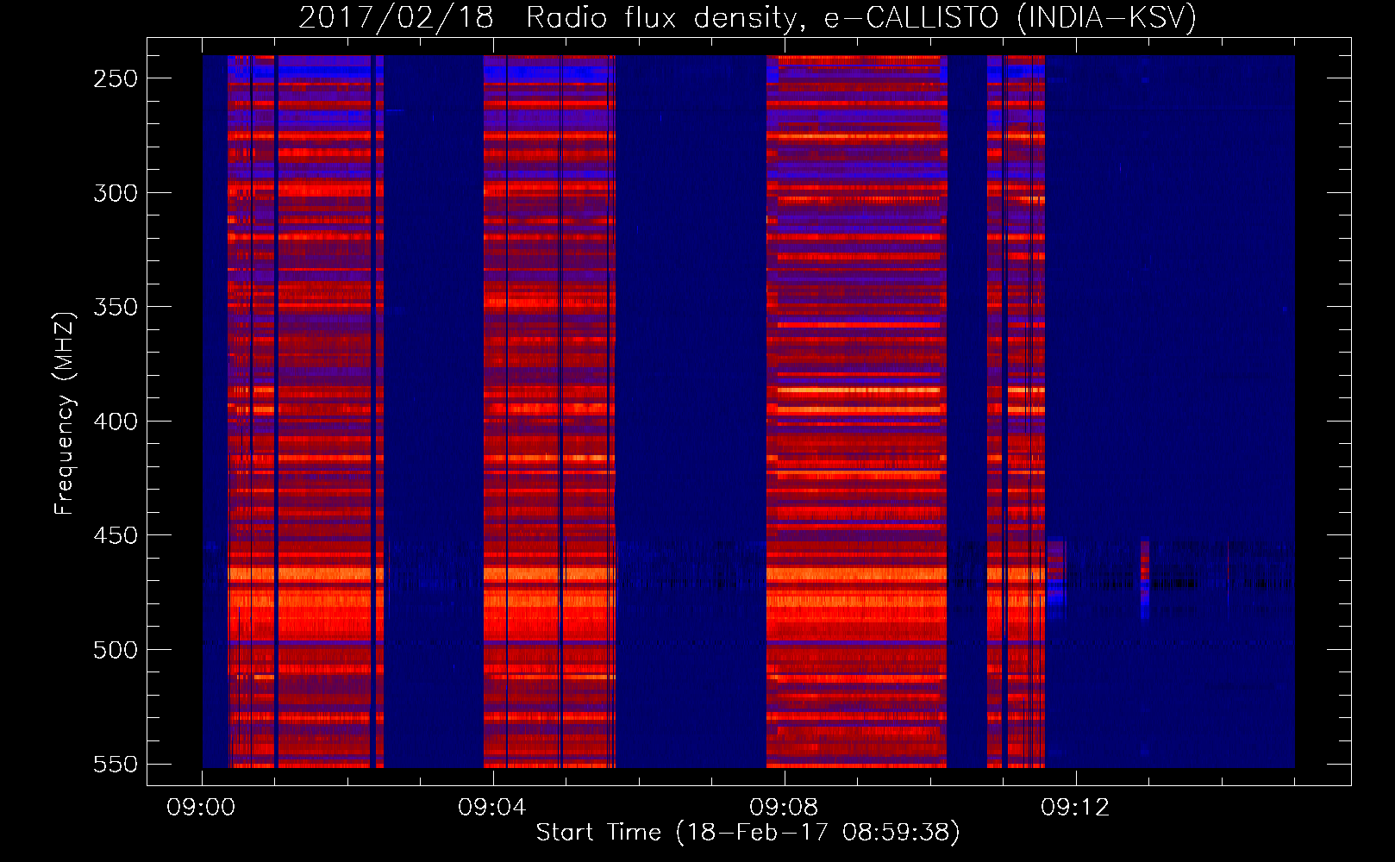Click the 09:08 time tick label

click(784, 808)
